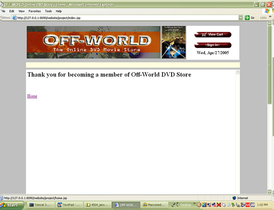The image size is (274, 210).
Task: Click the OFF-WOR taskbar button
Action: pyautogui.click(x=126, y=205)
